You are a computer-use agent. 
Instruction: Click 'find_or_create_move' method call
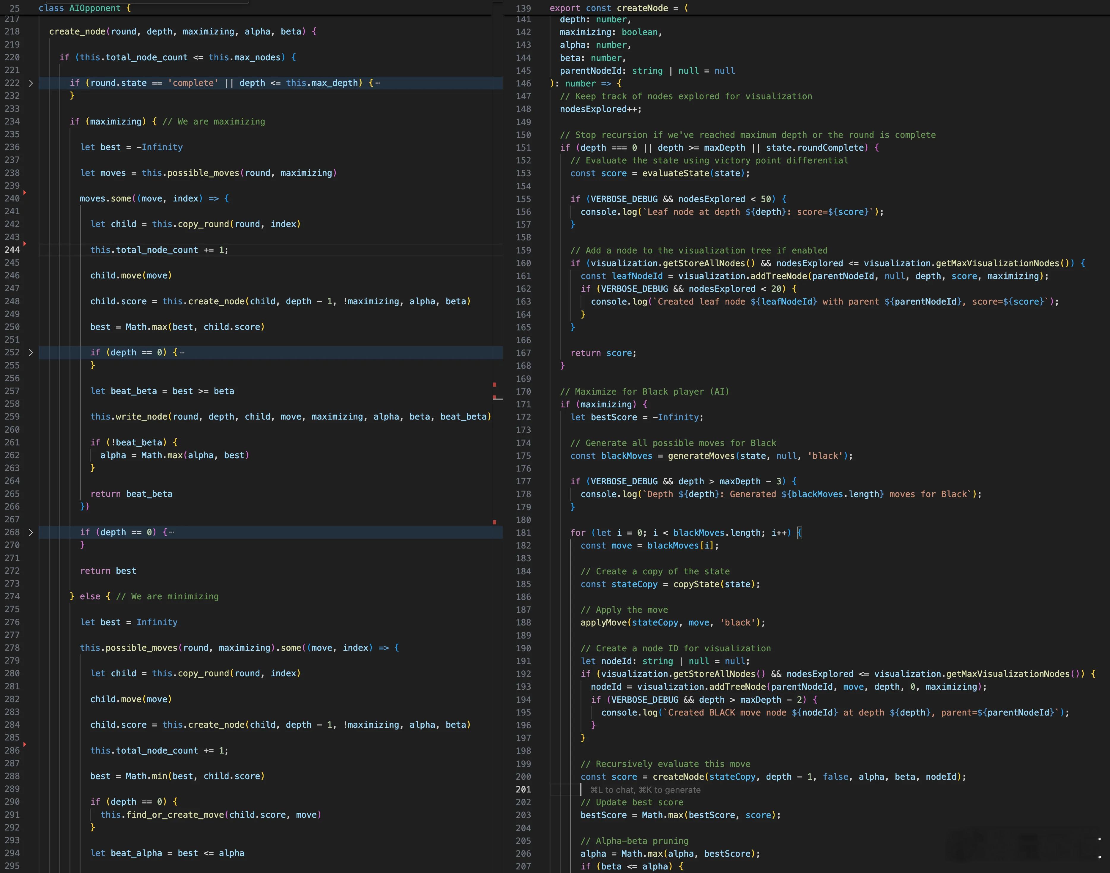[175, 815]
